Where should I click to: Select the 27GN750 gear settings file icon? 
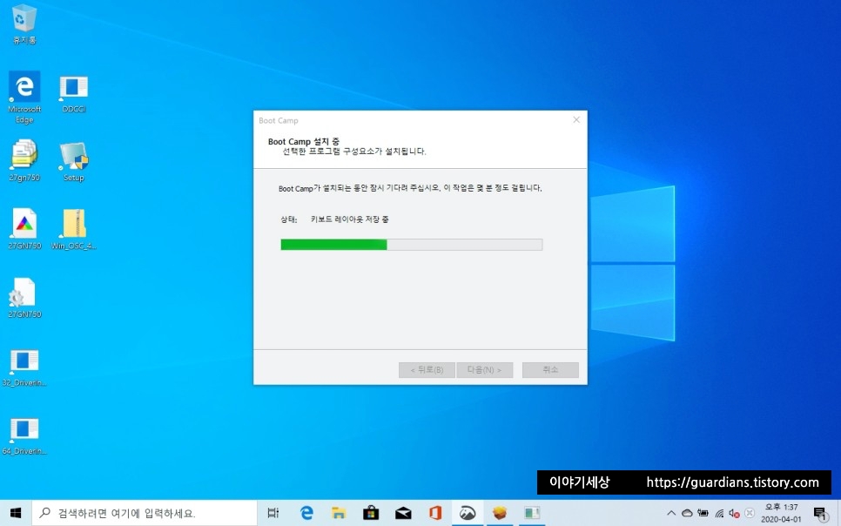[24, 297]
